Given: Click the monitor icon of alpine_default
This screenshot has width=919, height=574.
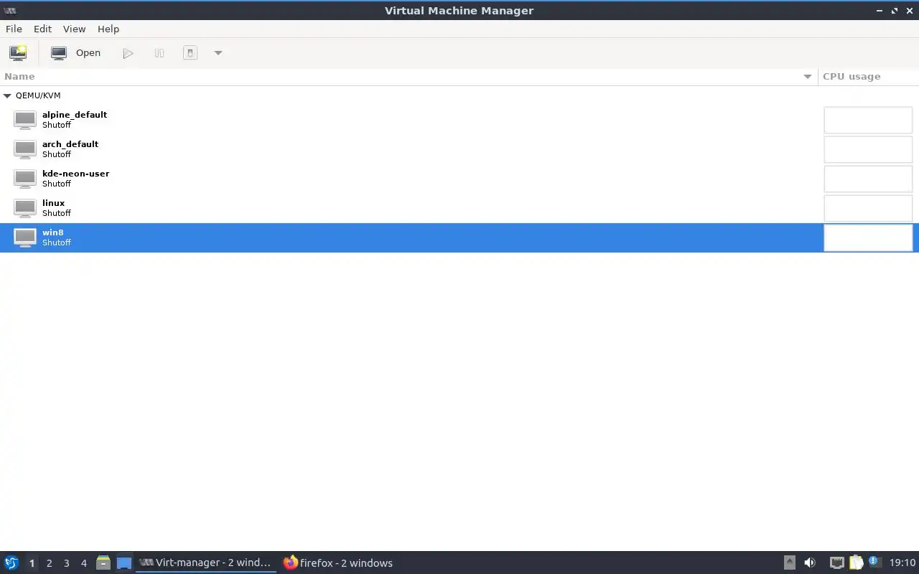Looking at the screenshot, I should click(25, 120).
